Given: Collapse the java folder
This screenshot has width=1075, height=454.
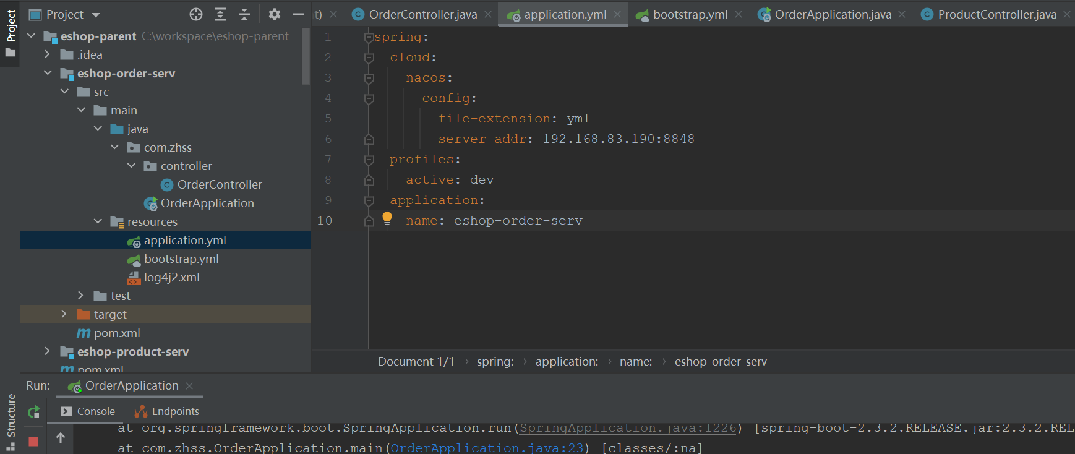Looking at the screenshot, I should pyautogui.click(x=98, y=129).
